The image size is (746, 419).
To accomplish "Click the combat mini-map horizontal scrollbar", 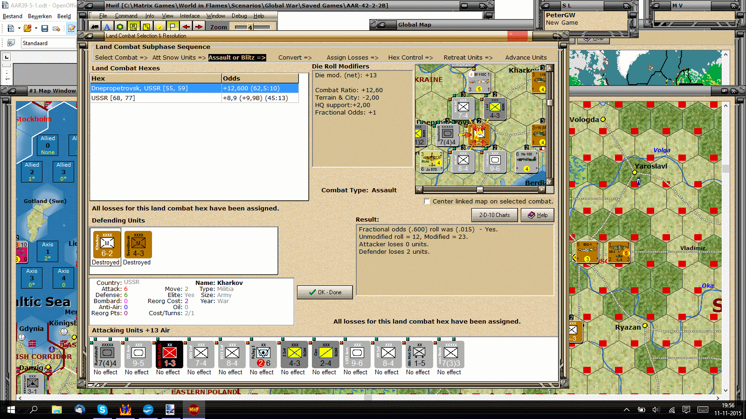I will coord(480,189).
